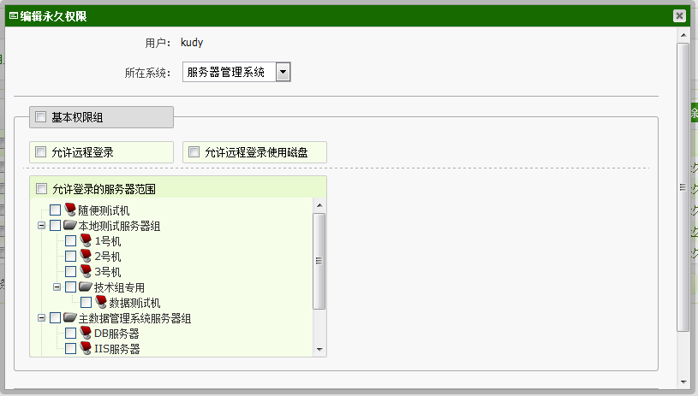Viewport: 698px width, 396px height.
Task: Check the 主数据管理系统服务器组 checkbox
Action: [55, 318]
